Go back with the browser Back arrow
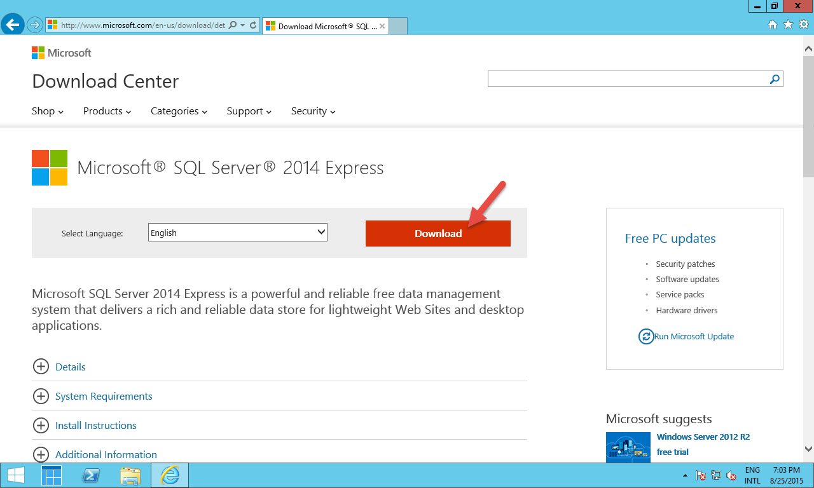 tap(13, 25)
